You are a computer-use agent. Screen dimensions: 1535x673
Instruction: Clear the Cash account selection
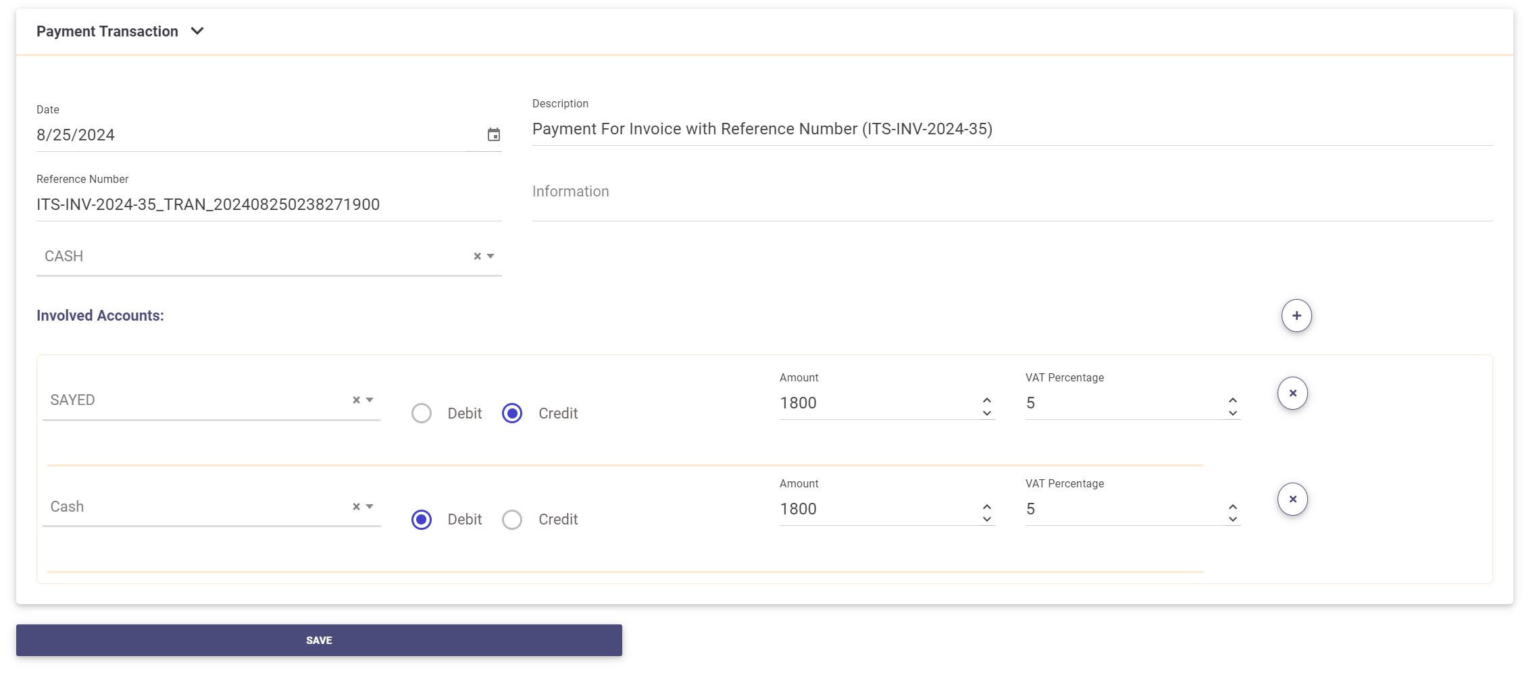[356, 507]
